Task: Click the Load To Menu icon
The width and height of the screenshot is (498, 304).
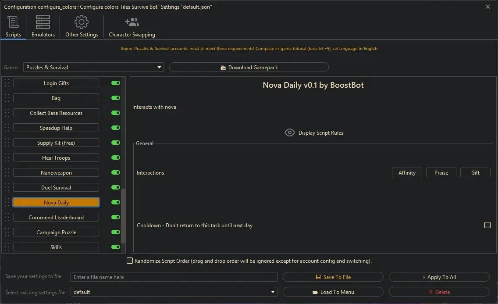Action: (316, 292)
